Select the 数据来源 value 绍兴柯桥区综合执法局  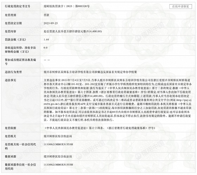click(x=58, y=156)
